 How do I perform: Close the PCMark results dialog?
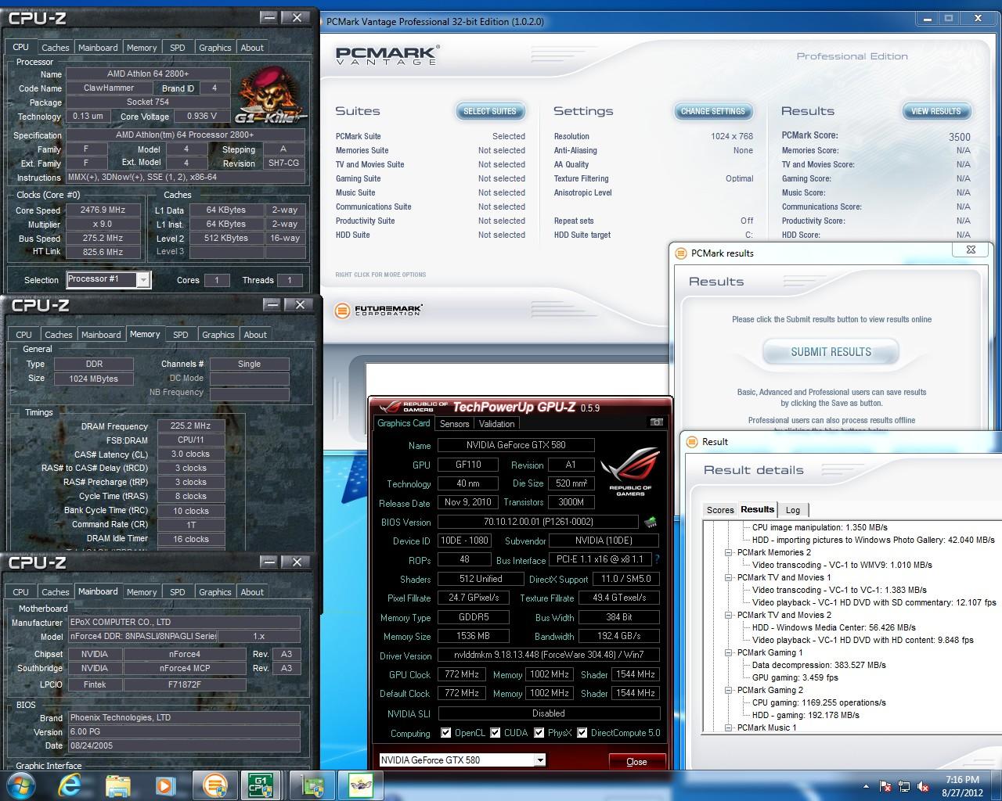tap(971, 250)
